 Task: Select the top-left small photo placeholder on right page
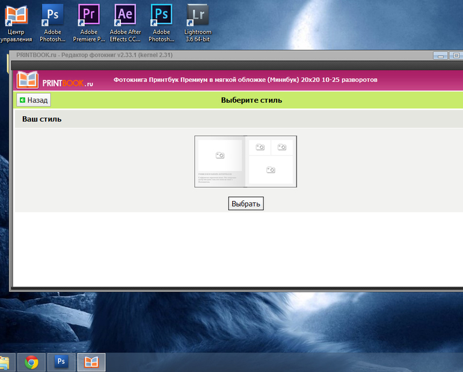260,147
